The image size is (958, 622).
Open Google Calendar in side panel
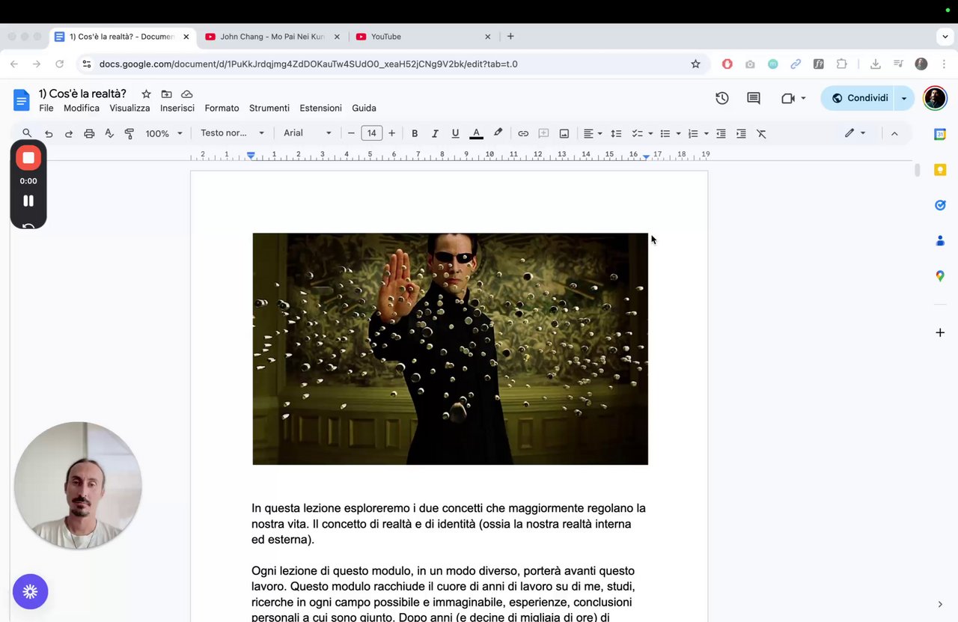[x=940, y=134]
